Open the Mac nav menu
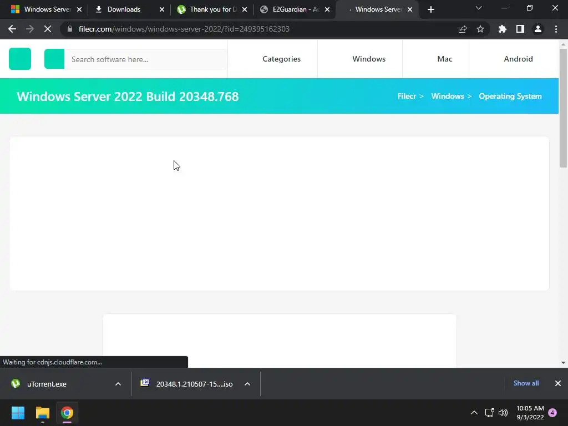Image resolution: width=568 pixels, height=426 pixels. [444, 59]
